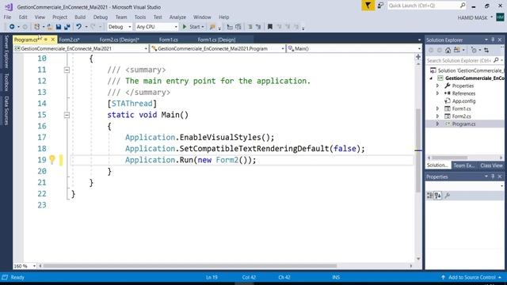
Task: Click the Quick Launch magnifier icon
Action: click(463, 6)
